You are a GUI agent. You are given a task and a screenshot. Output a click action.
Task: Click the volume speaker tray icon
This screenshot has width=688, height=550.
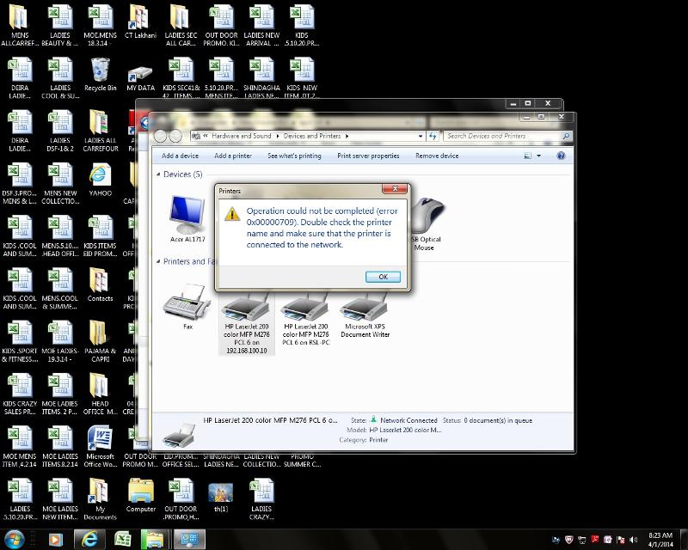(633, 540)
